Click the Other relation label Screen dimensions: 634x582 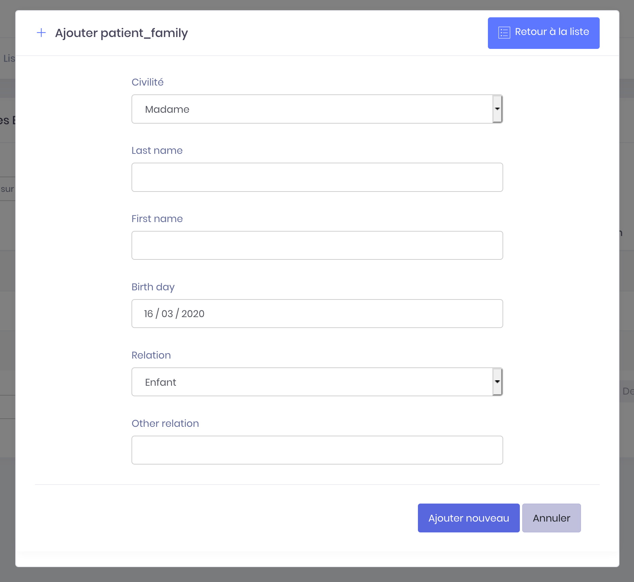pyautogui.click(x=165, y=423)
